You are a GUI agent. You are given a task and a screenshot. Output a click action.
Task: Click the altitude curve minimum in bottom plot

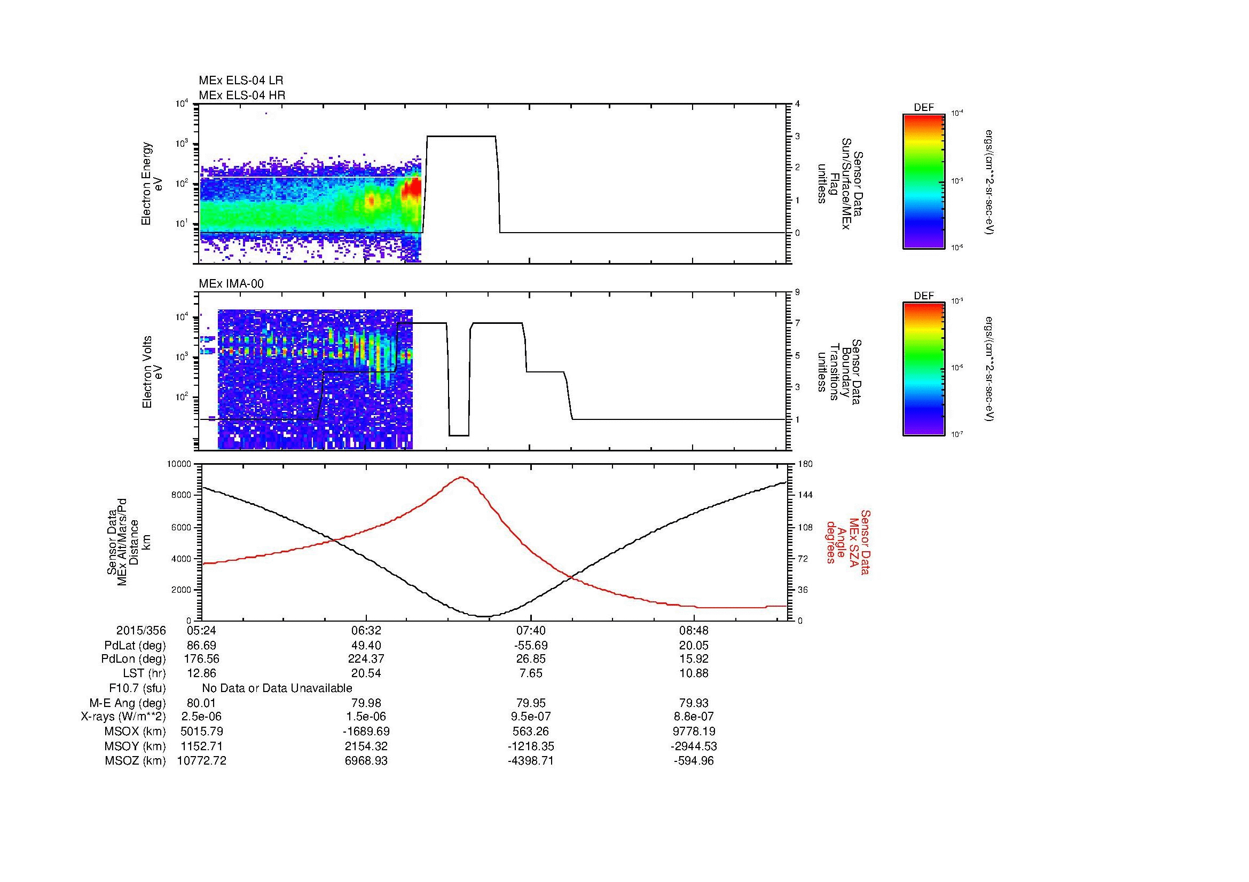(485, 616)
